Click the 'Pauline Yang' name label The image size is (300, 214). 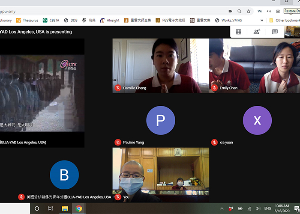coord(134,143)
